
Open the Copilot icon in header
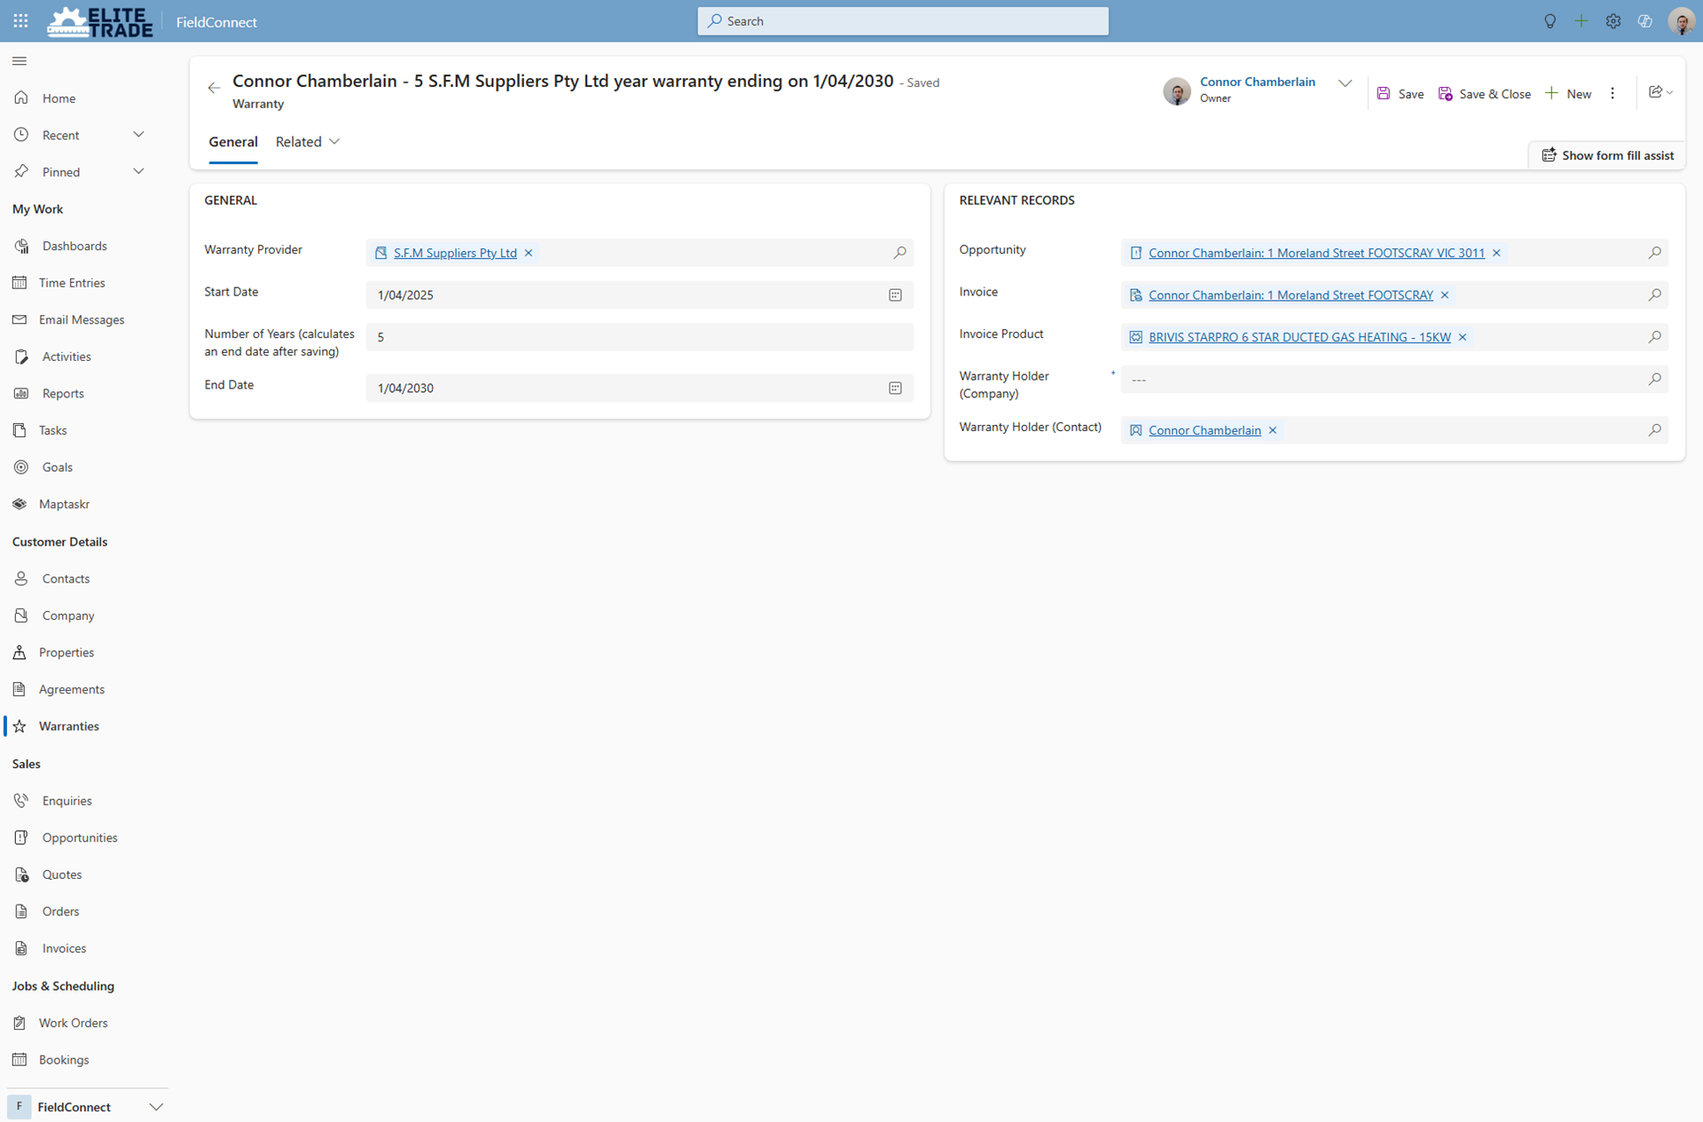coord(1644,21)
